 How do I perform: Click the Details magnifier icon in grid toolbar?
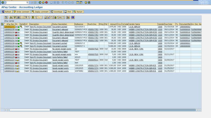tap(6, 17)
